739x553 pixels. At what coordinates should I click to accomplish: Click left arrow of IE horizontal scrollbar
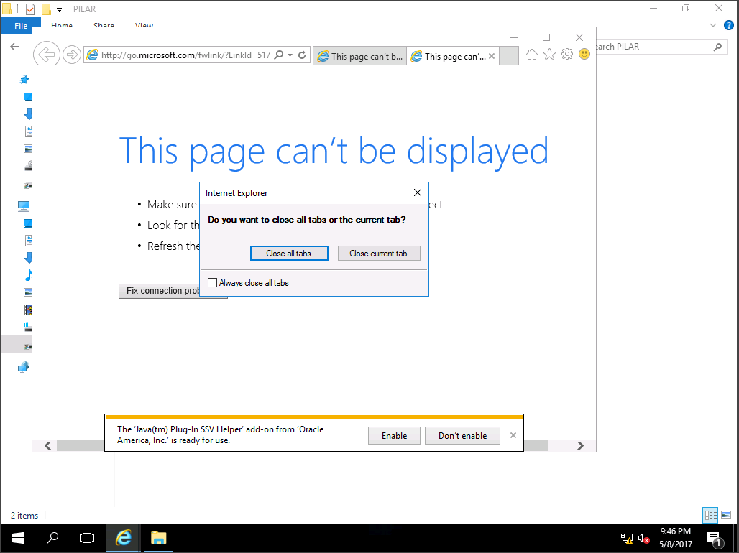point(48,445)
